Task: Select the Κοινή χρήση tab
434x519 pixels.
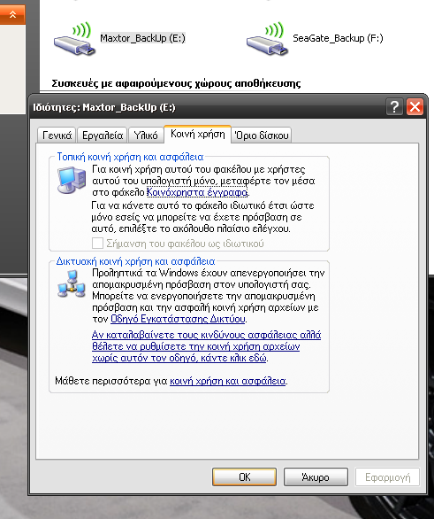Action: point(197,134)
